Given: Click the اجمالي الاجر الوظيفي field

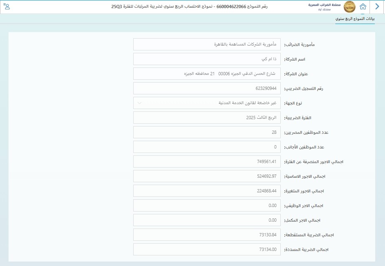Looking at the screenshot, I should click(x=207, y=205).
